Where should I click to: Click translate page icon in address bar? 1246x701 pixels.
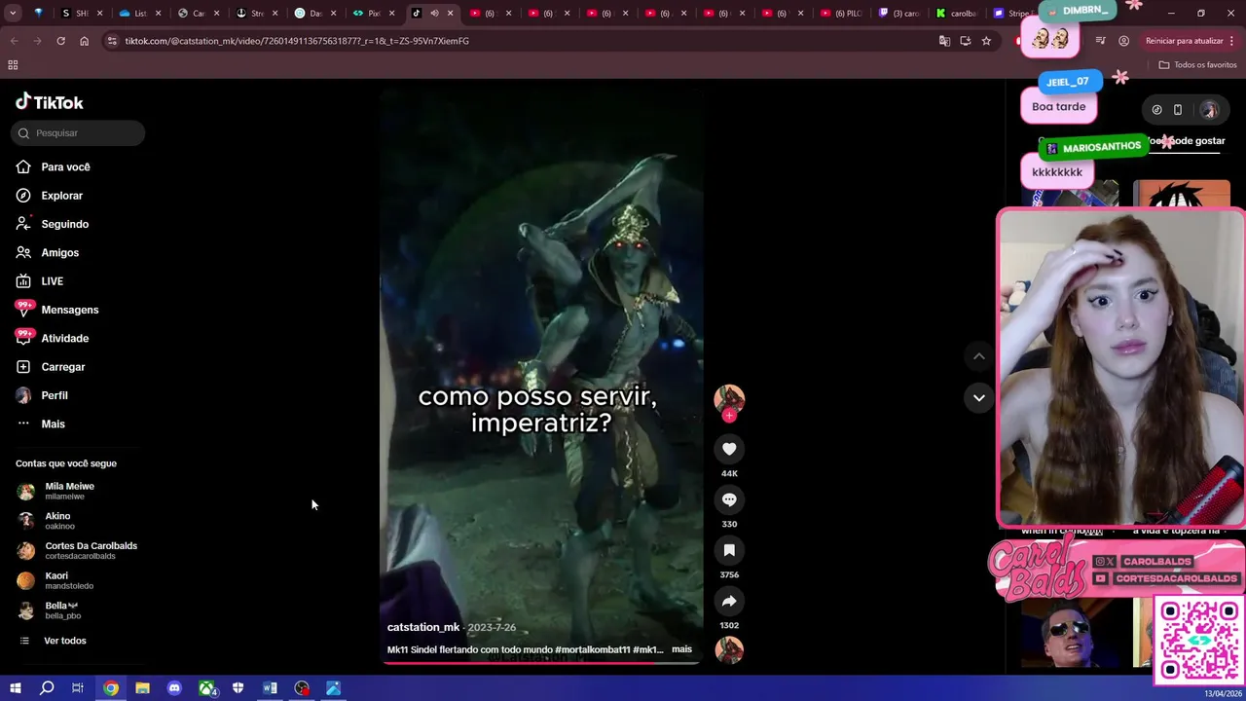944,41
